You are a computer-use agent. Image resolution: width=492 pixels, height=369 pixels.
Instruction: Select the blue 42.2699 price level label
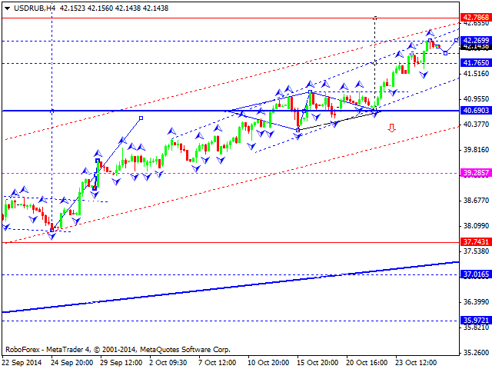click(x=476, y=40)
